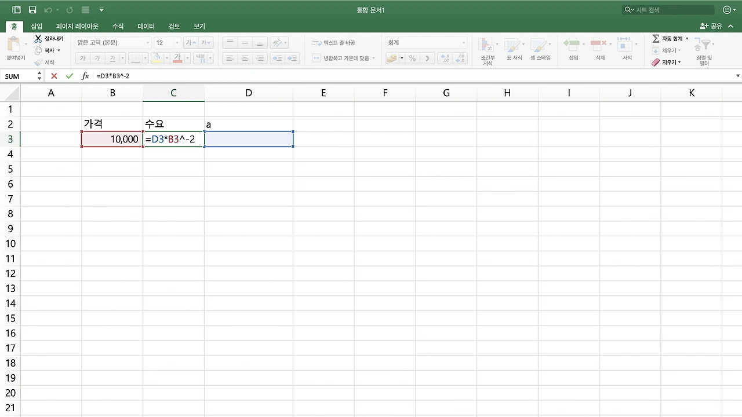
Task: Open the fx insert function dialog
Action: [85, 76]
